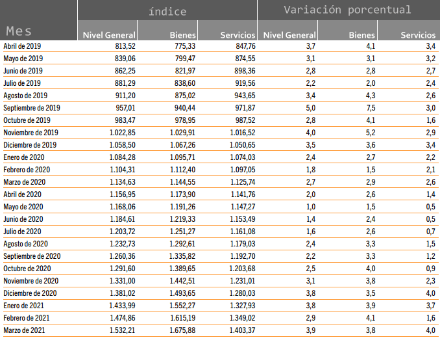Click the 'Octubre de 2020' row label
Screen dimensions: 440x344
(27, 268)
